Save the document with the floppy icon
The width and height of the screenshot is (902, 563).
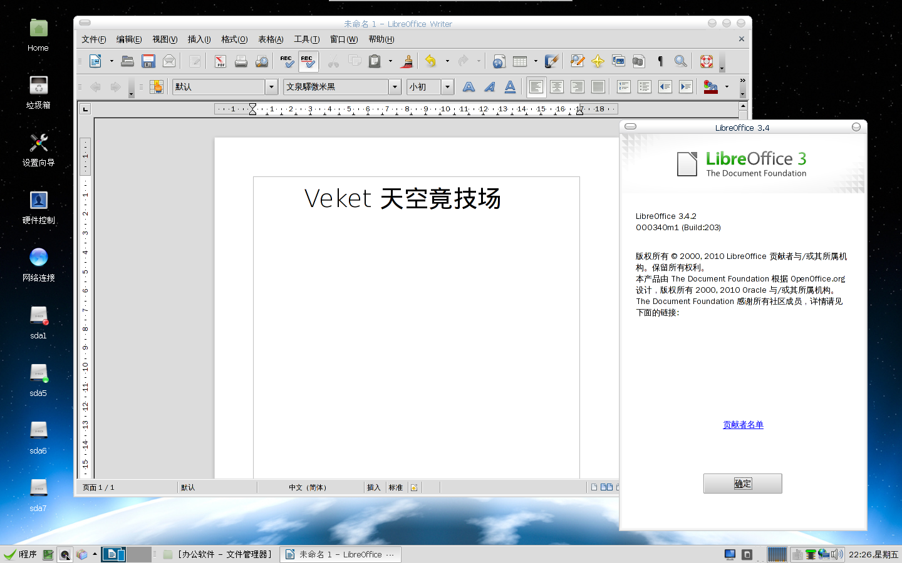(x=148, y=61)
